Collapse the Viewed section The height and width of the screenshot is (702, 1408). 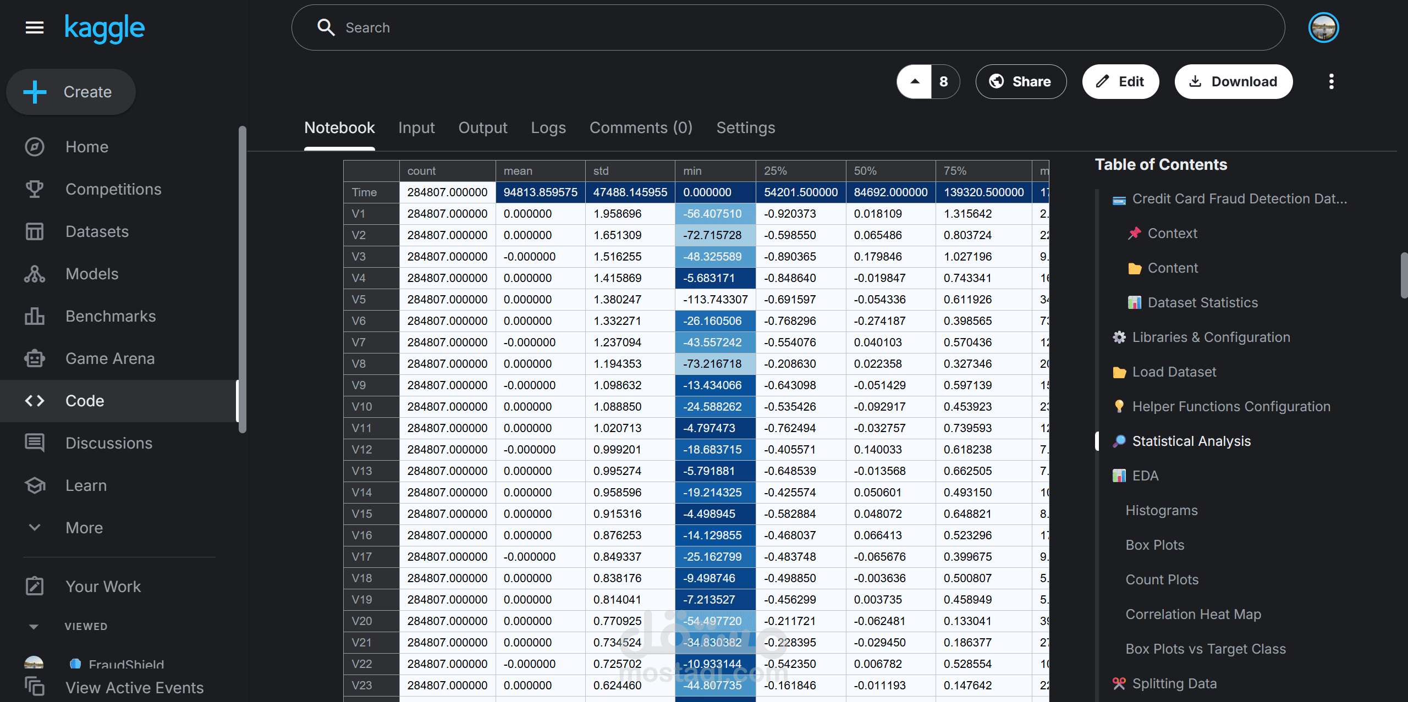tap(34, 627)
